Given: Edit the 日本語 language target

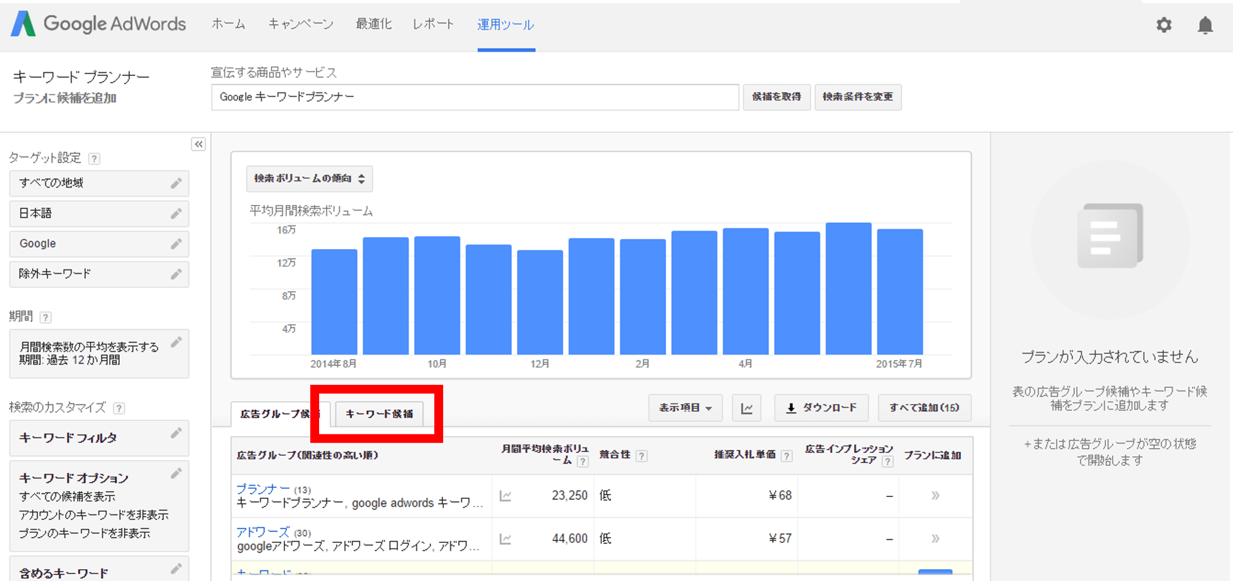Looking at the screenshot, I should (175, 213).
